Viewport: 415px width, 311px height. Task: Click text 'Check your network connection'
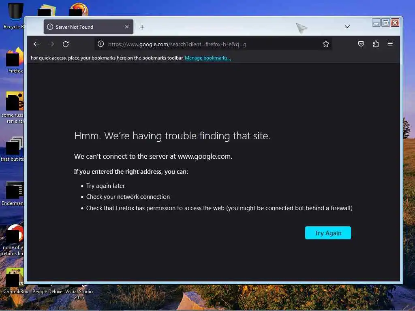click(128, 197)
